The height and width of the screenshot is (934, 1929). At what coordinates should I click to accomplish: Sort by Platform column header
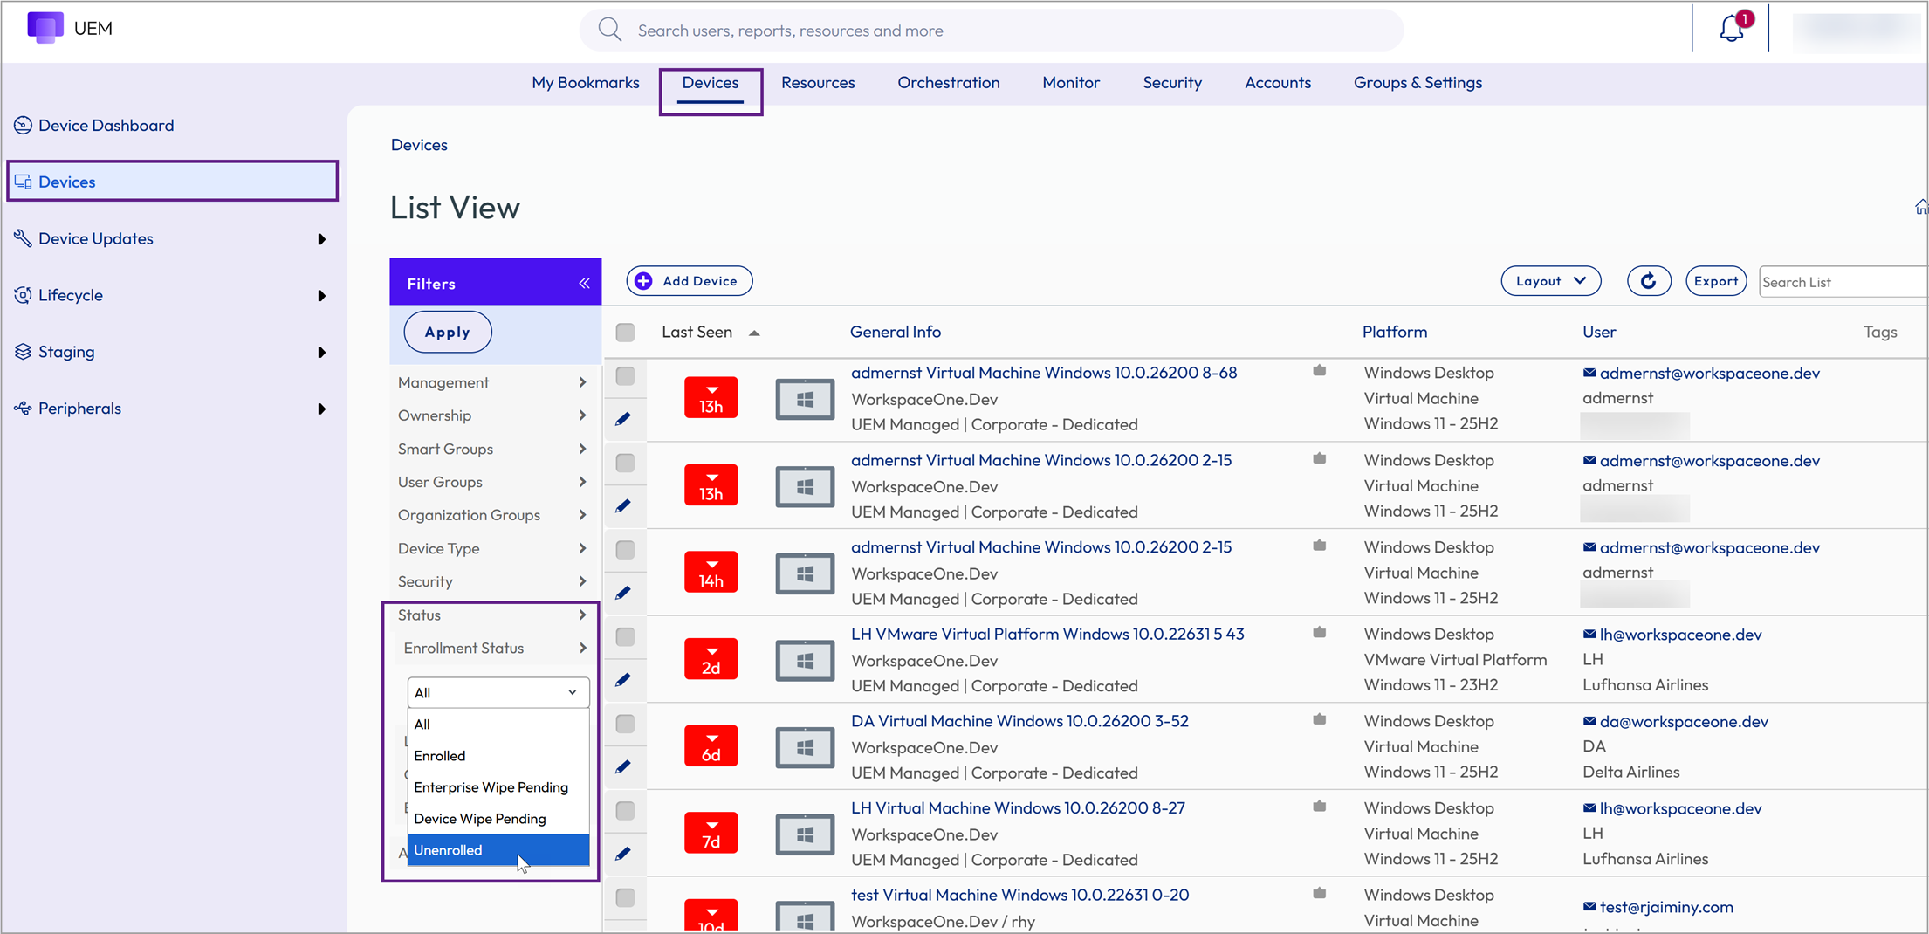[x=1395, y=332]
